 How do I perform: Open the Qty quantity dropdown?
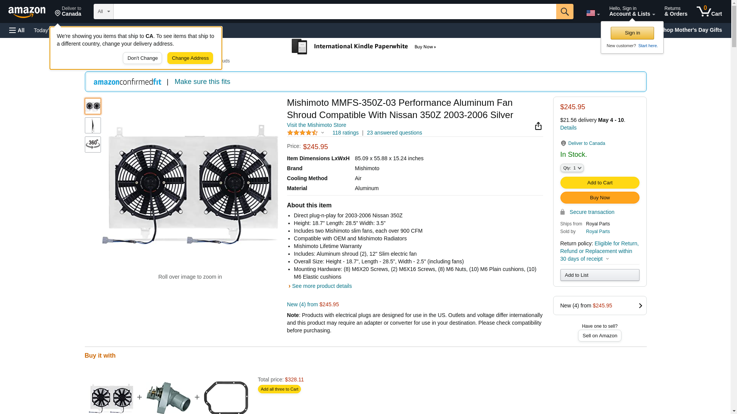pos(572,168)
